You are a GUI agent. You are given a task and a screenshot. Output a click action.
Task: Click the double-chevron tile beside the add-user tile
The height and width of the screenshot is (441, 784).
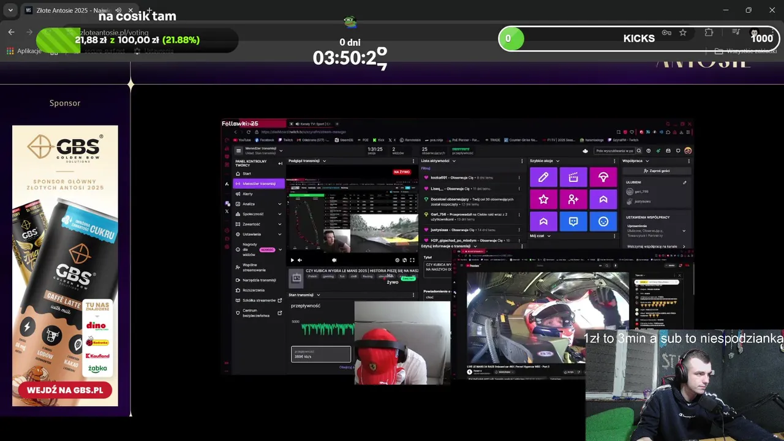(x=603, y=199)
